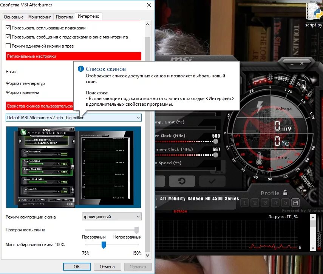Click scroll down arrow in properties dialog
Image resolution: width=323 pixels, height=274 pixels.
point(147,256)
